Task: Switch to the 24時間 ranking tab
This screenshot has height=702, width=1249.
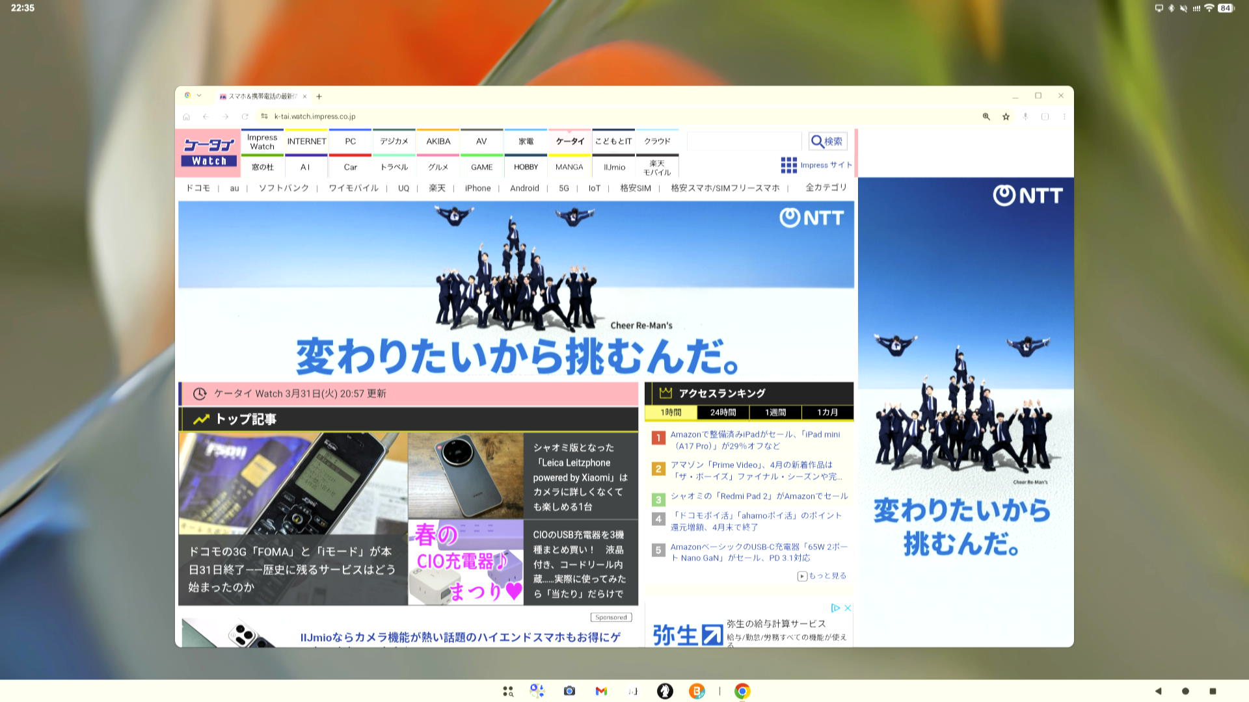Action: click(x=723, y=412)
